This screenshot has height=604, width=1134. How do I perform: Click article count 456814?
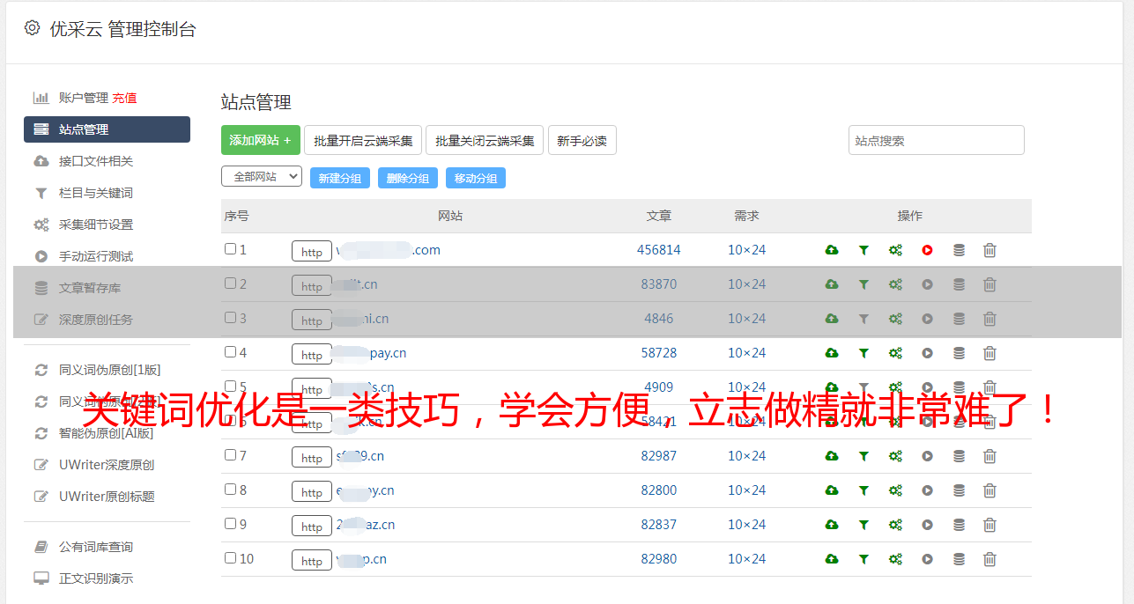tap(659, 250)
